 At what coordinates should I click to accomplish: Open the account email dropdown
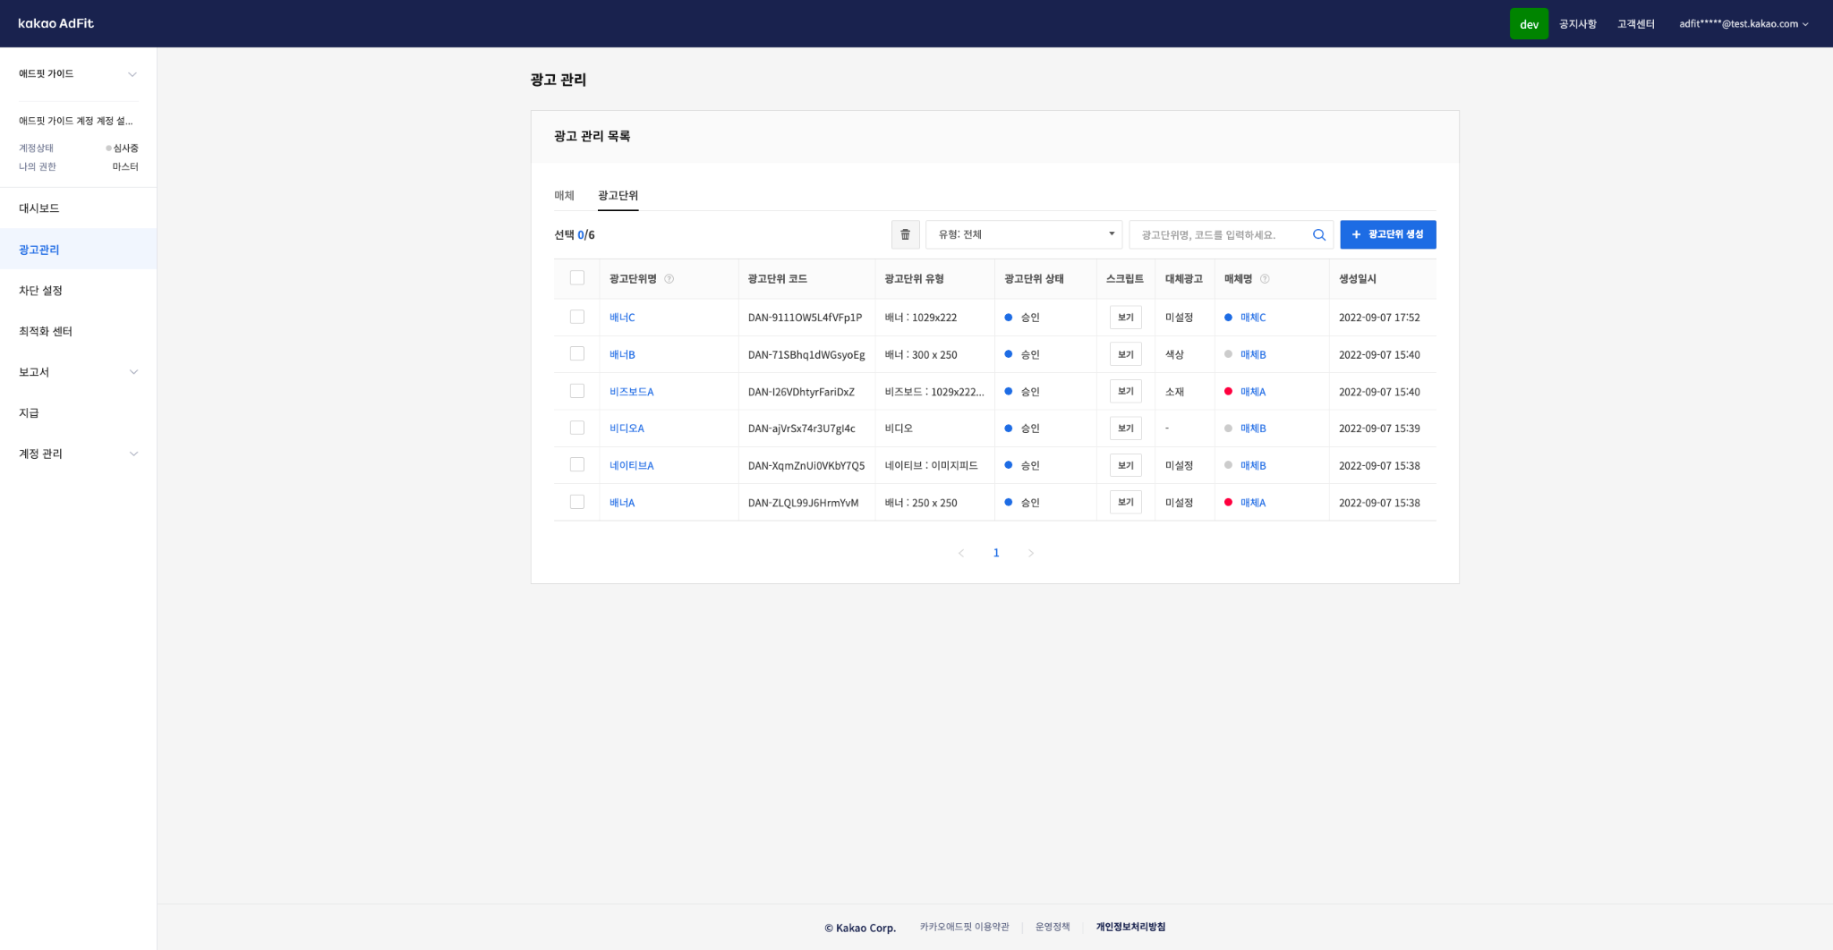pos(1743,24)
